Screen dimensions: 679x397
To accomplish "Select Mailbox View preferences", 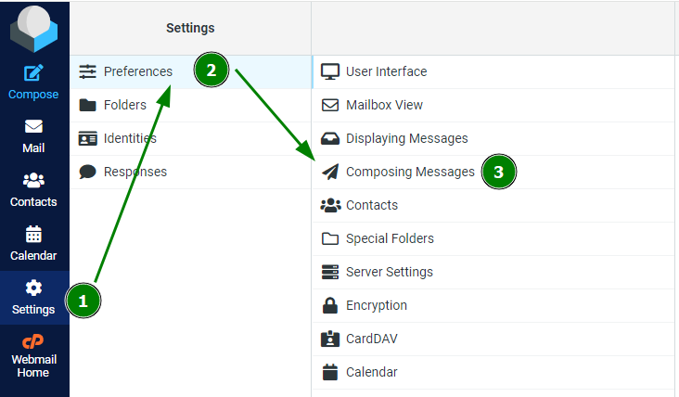I will (x=493, y=105).
